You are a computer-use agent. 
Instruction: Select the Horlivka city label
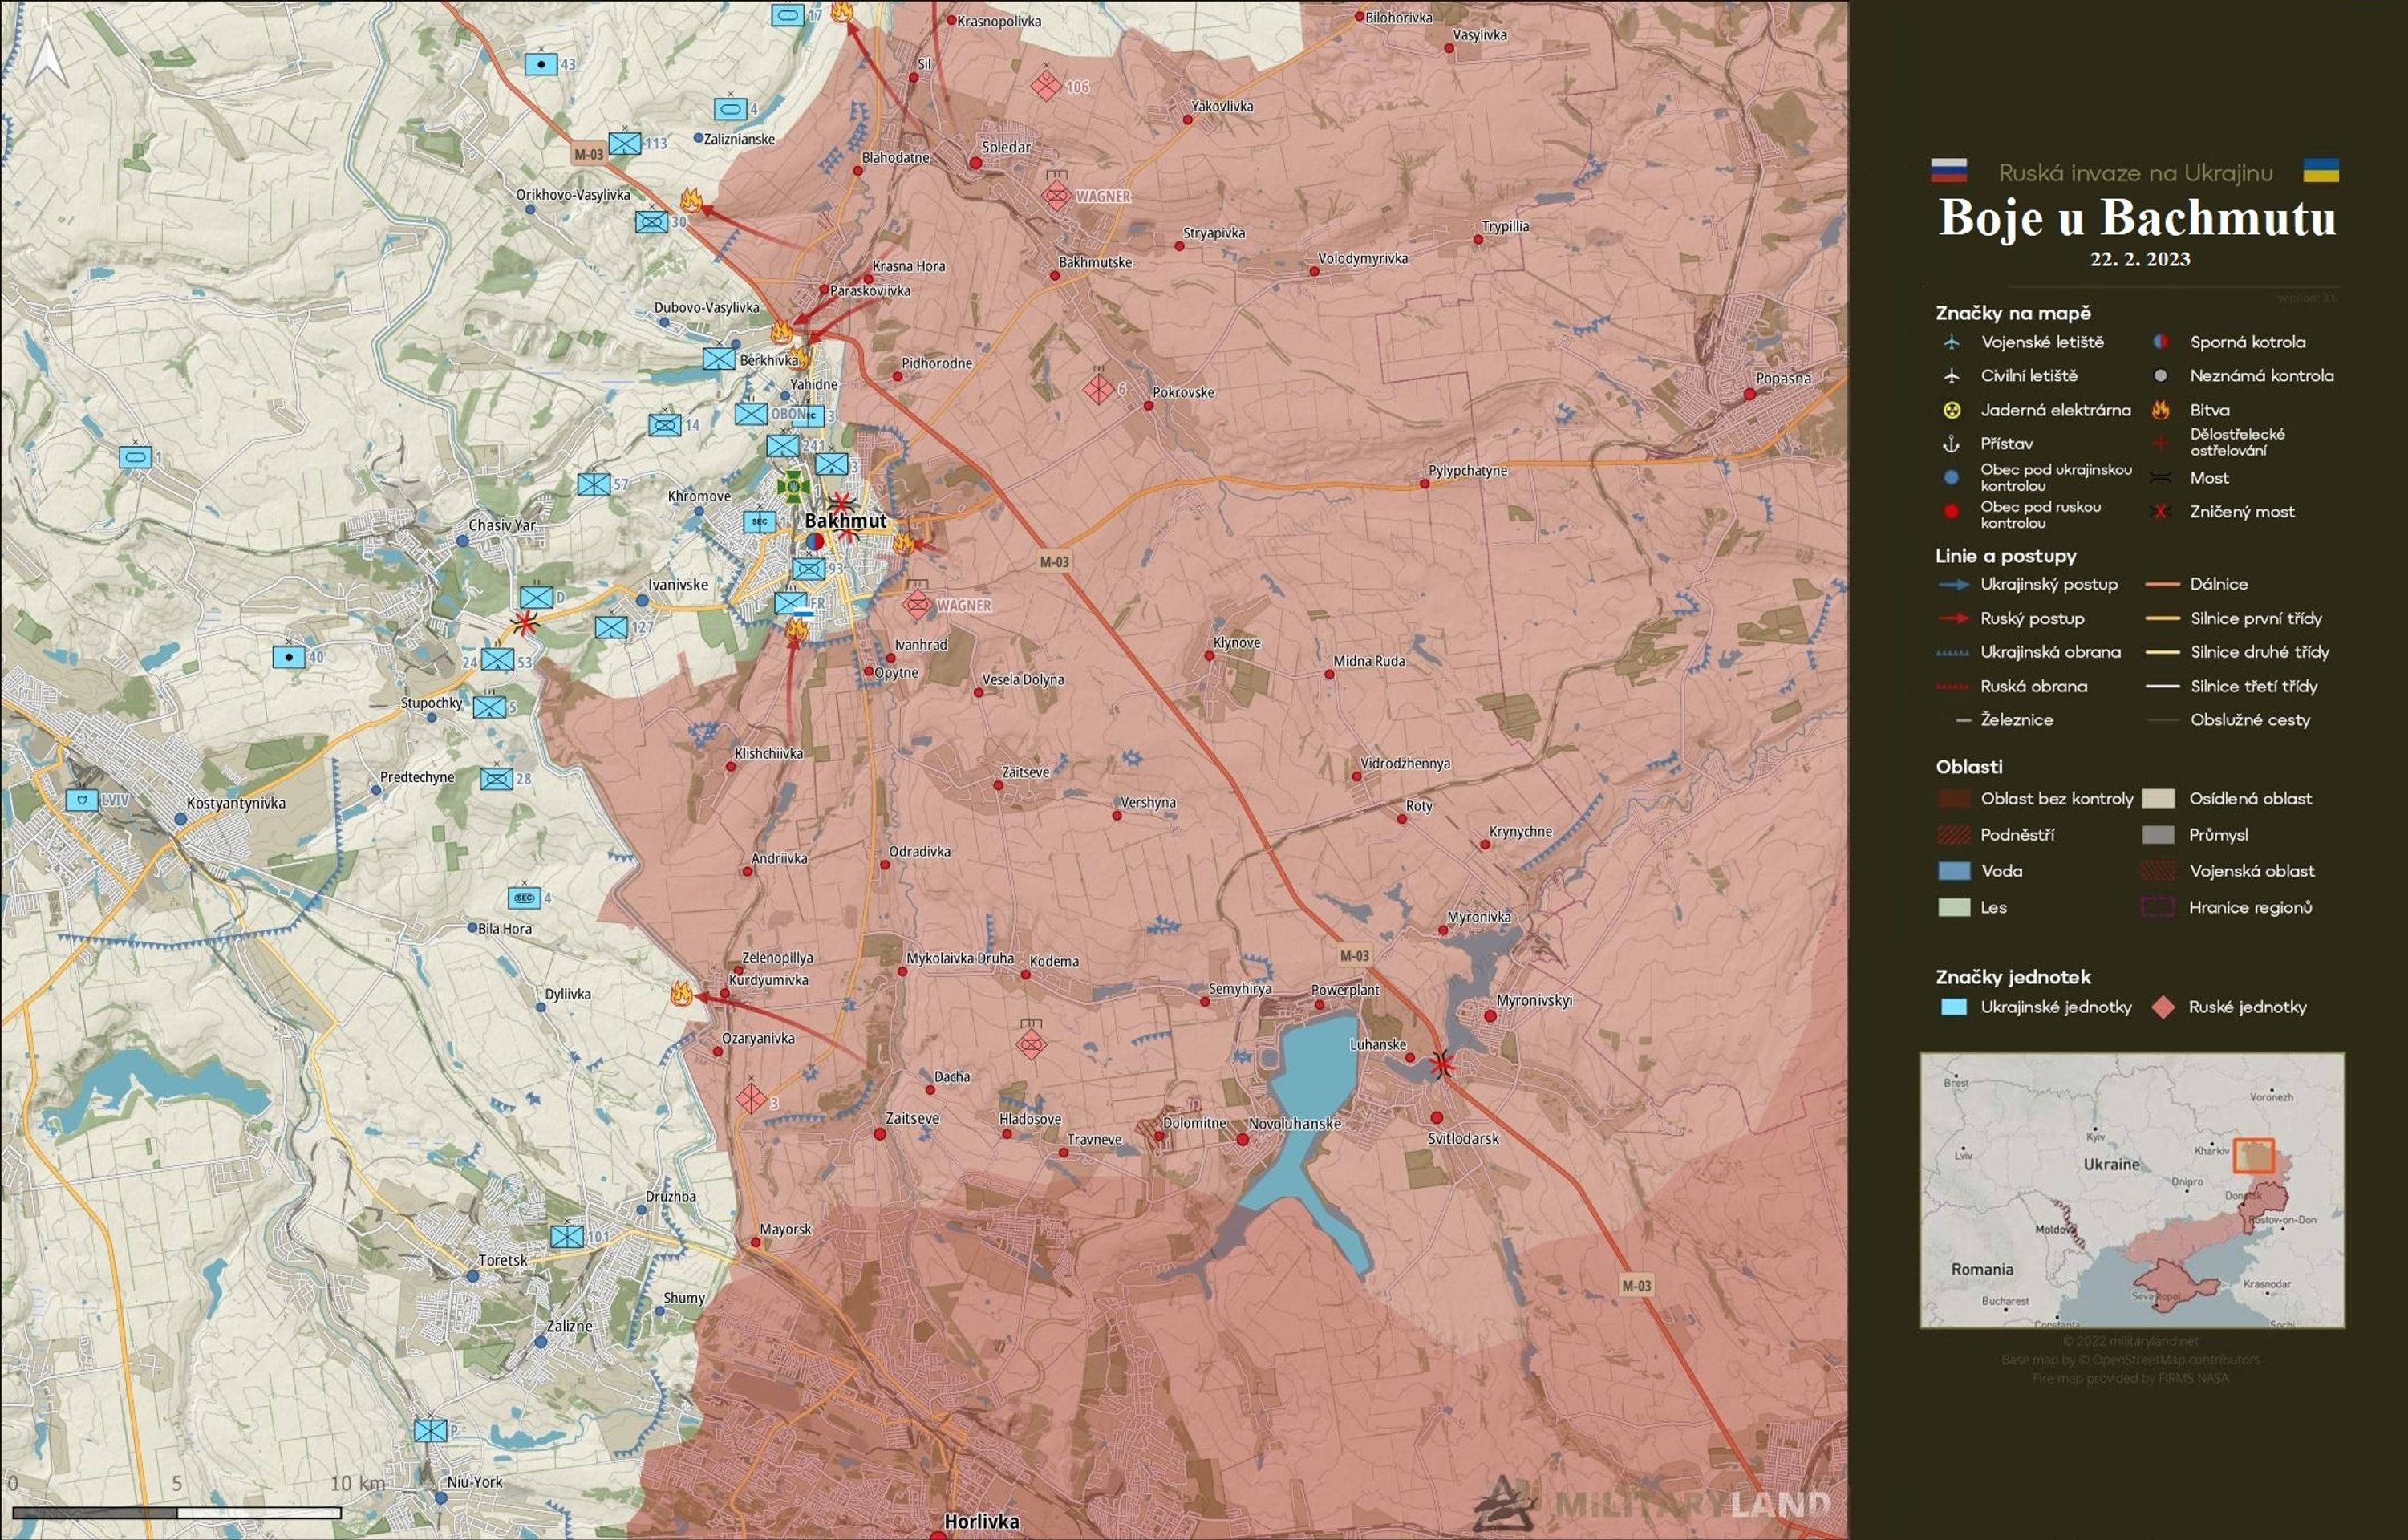981,1521
